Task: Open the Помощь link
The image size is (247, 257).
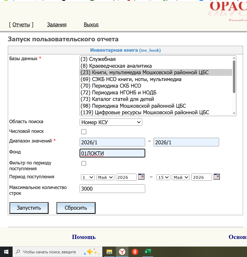Action: 84,237
